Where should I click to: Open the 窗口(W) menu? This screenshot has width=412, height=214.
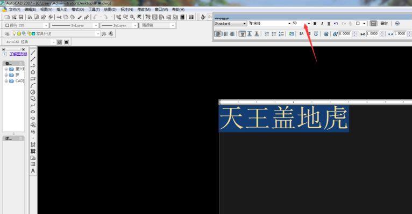pyautogui.click(x=161, y=10)
